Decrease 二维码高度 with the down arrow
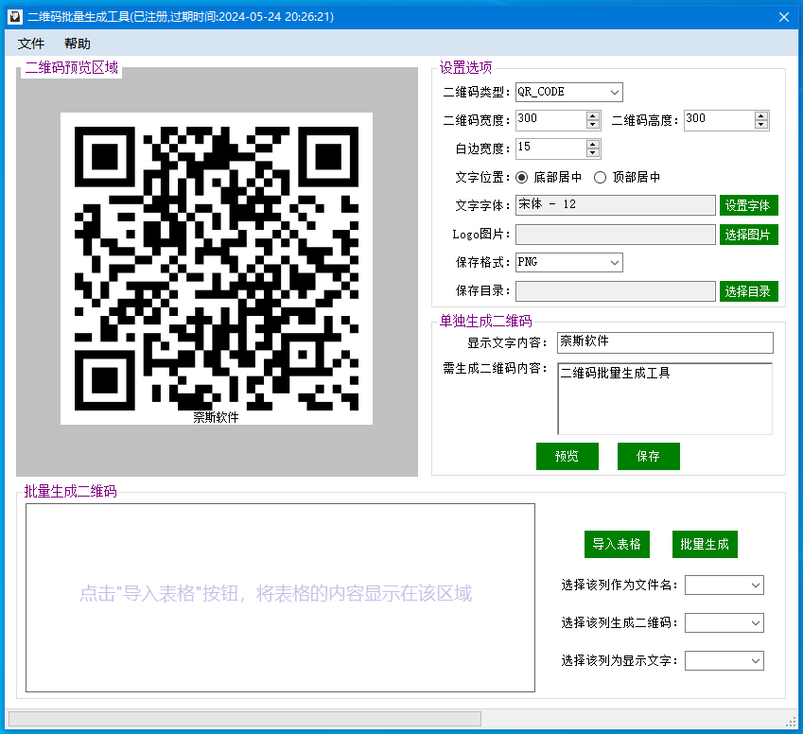The width and height of the screenshot is (803, 734). [x=761, y=125]
